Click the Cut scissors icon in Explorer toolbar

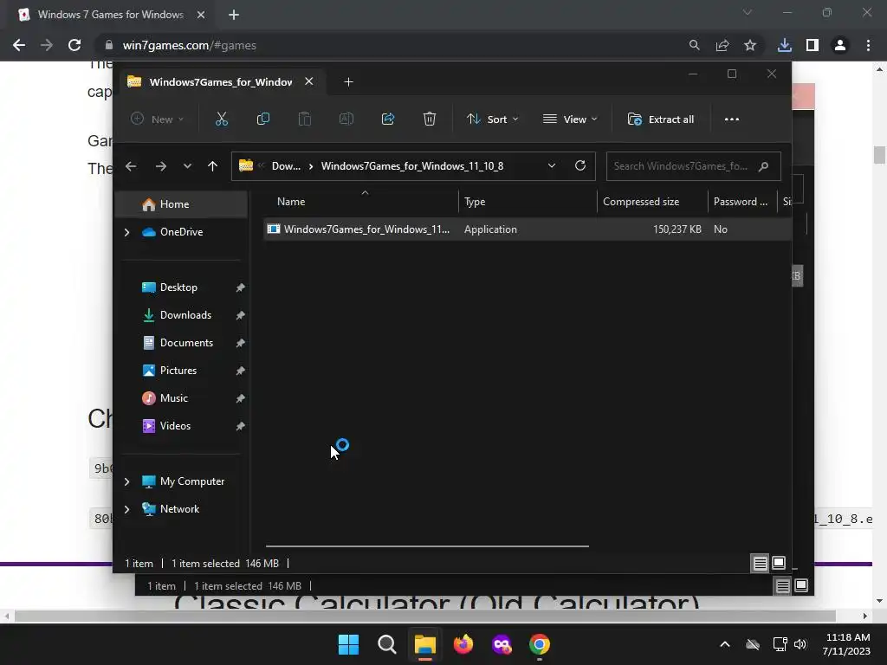point(221,119)
